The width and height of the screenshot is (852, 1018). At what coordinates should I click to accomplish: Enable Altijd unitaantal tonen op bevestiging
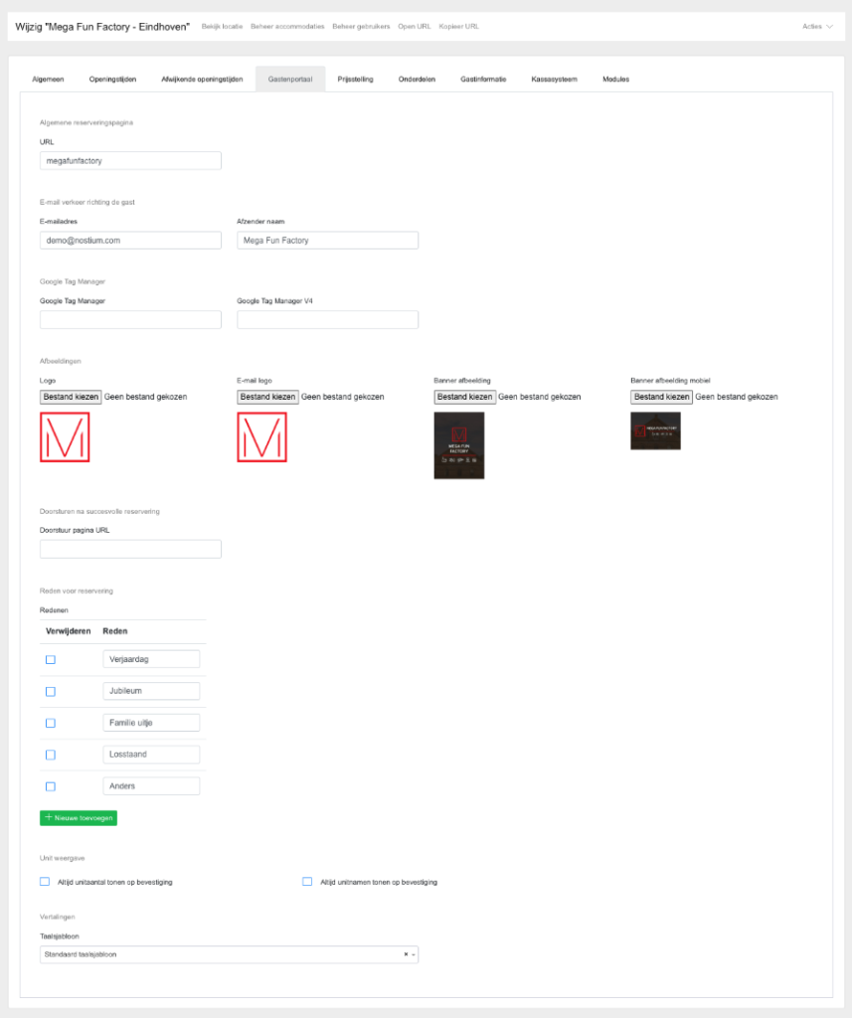tap(45, 882)
